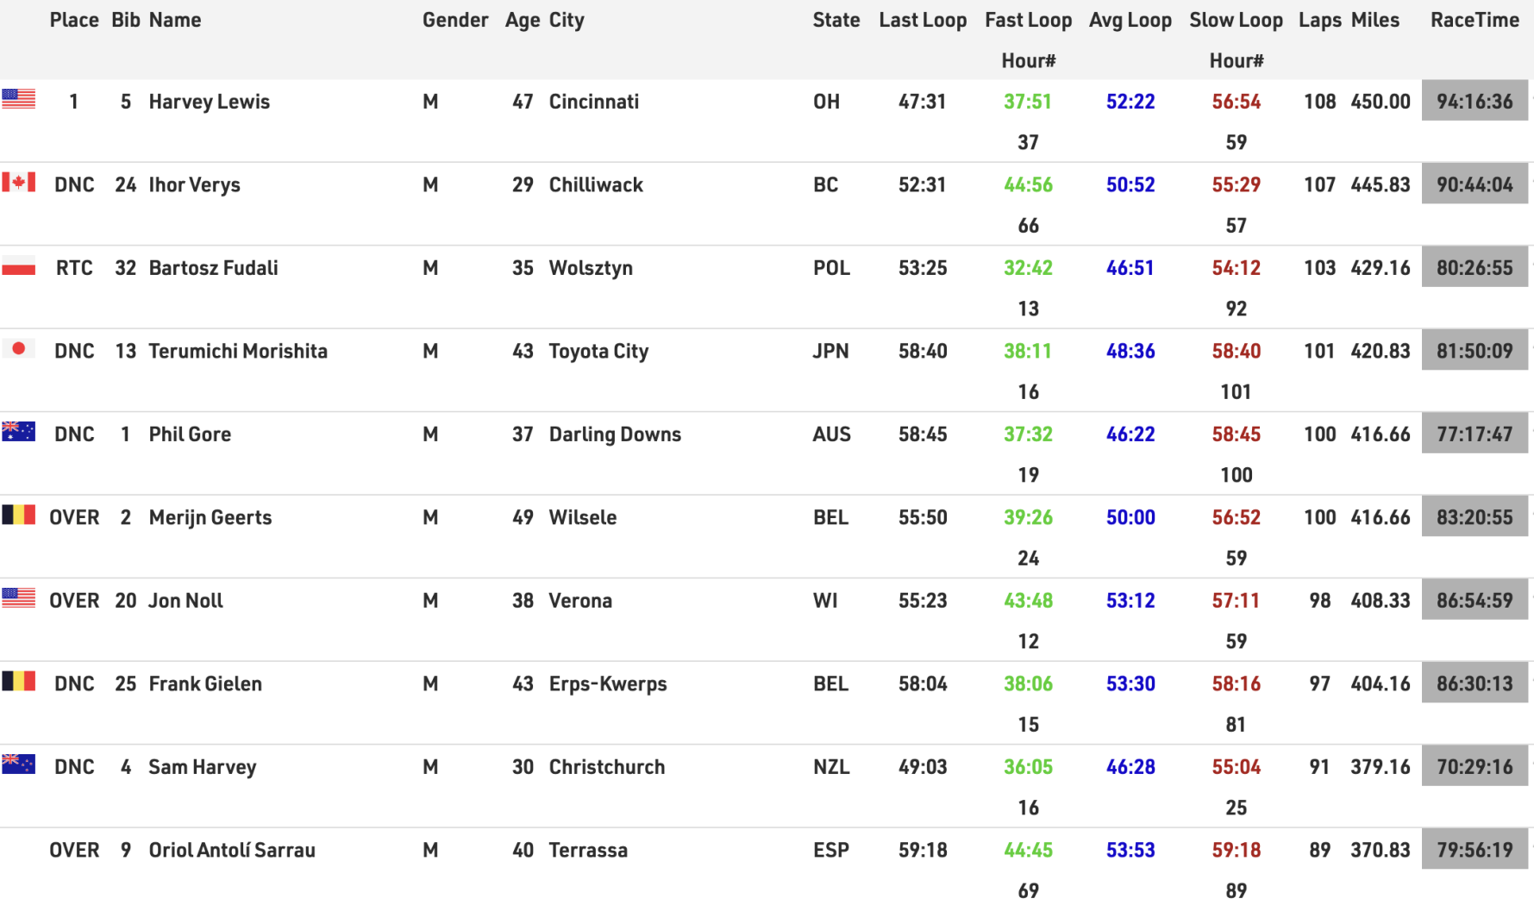Sort by the State column header
Image resolution: width=1534 pixels, height=905 pixels.
click(836, 20)
